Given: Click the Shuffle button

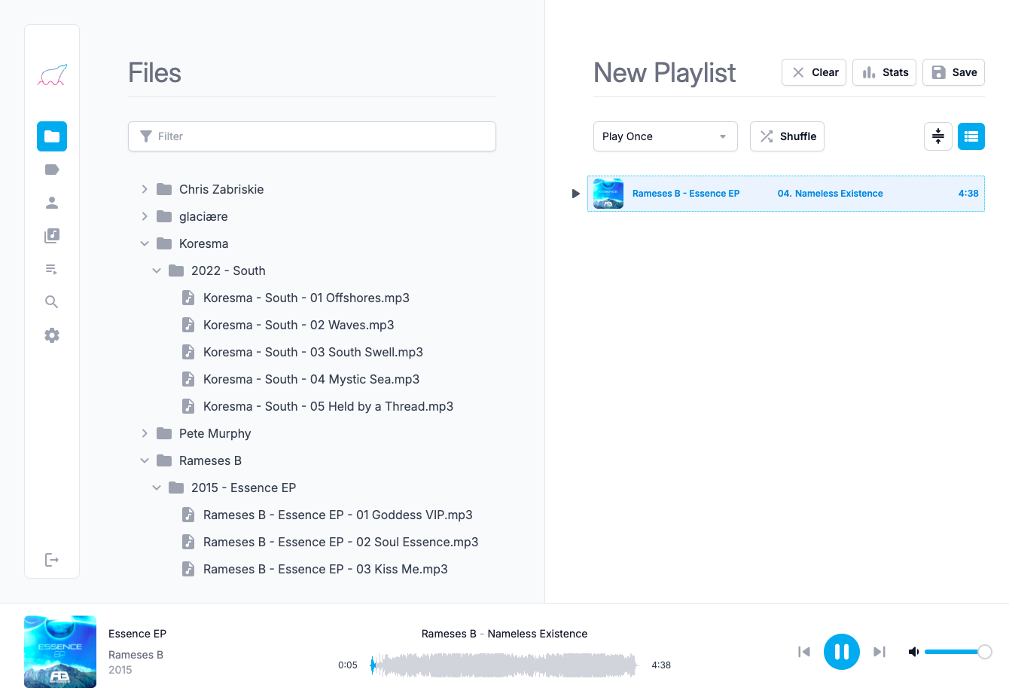Looking at the screenshot, I should click(787, 136).
